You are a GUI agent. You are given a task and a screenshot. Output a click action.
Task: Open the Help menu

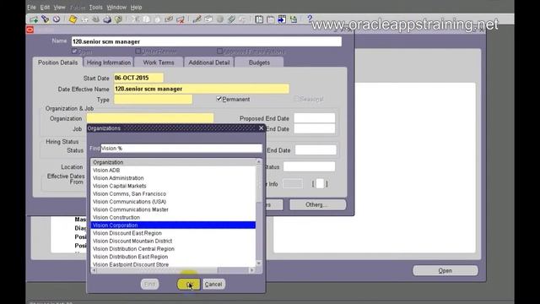(136, 8)
